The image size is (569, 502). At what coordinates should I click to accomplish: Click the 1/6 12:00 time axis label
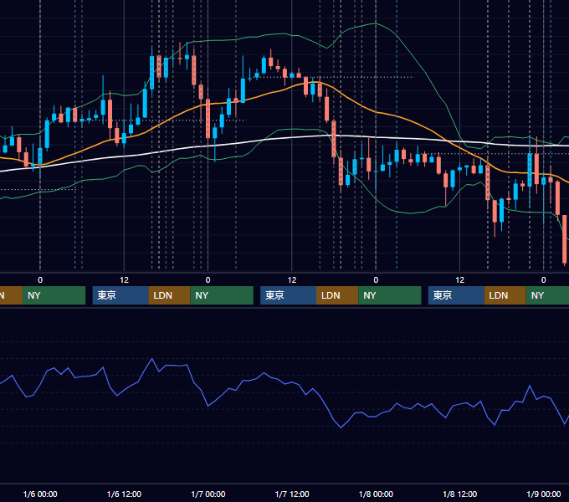pos(124,494)
